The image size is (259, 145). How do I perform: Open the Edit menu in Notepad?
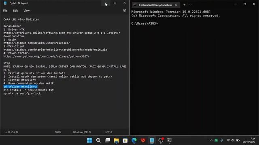click(15, 11)
